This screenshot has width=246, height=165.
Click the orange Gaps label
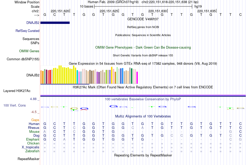(x=35, y=120)
